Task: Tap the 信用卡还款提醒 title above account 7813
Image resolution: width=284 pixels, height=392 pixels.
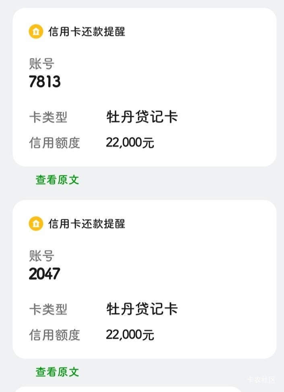Action: coord(86,31)
